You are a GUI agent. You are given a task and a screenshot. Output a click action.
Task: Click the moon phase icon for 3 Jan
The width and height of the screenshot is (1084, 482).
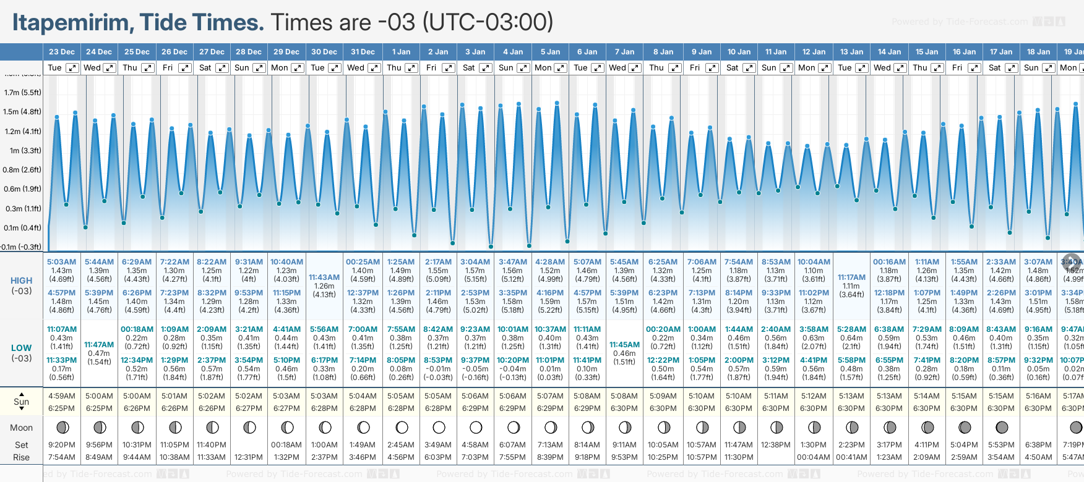pyautogui.click(x=476, y=427)
